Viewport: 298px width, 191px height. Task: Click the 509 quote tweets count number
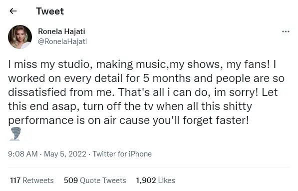(x=71, y=180)
